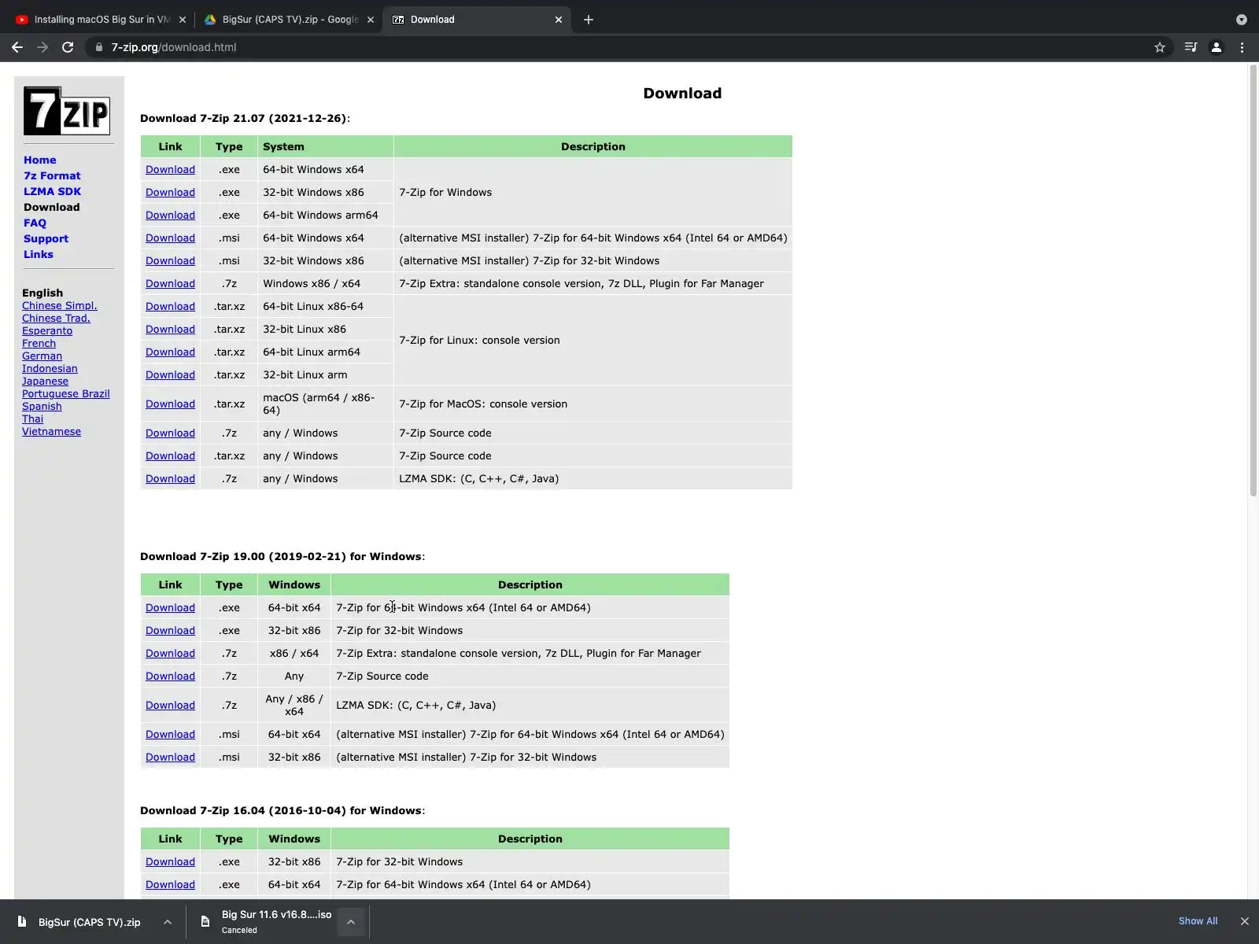The height and width of the screenshot is (944, 1259).
Task: Select the 7-Zip Download tab
Action: [476, 20]
